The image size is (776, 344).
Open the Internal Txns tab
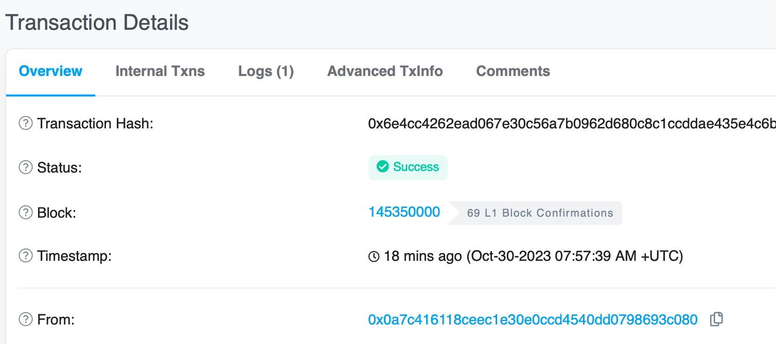tap(160, 71)
